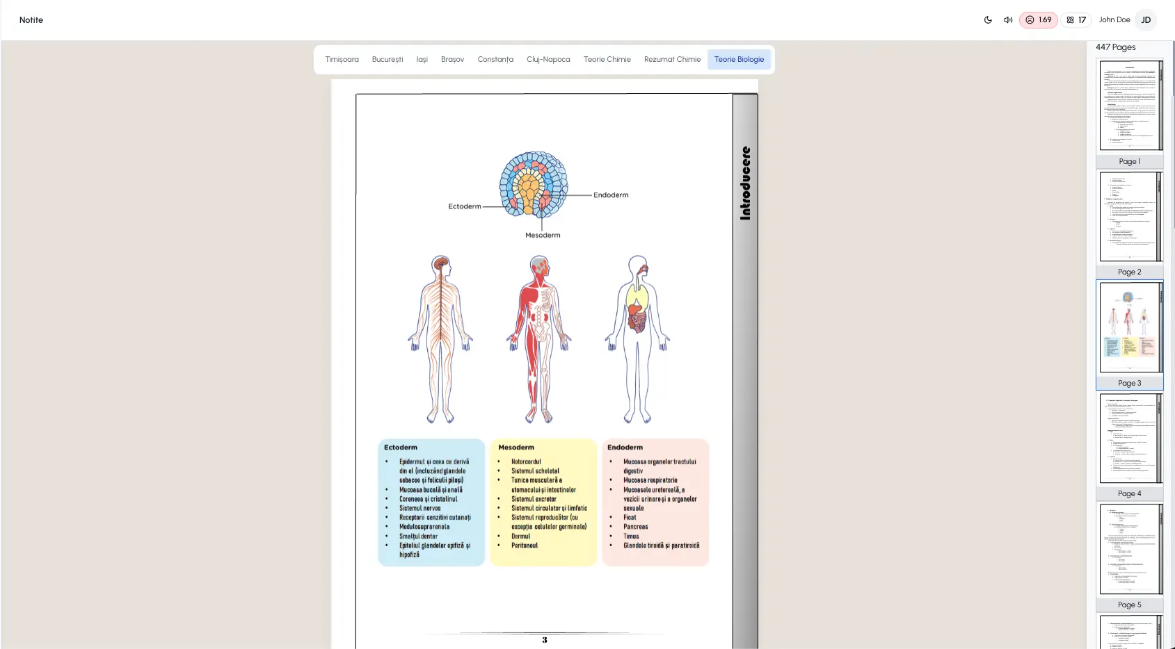1175x649 pixels.
Task: Click the red muscular system body figure
Action: click(539, 339)
